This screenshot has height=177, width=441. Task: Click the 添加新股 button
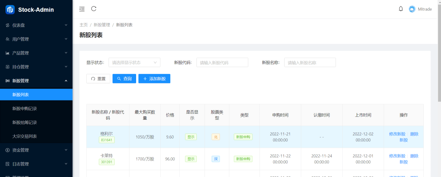pyautogui.click(x=154, y=78)
